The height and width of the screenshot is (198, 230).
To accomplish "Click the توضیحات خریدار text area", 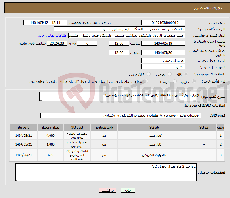I will tap(106, 172).
